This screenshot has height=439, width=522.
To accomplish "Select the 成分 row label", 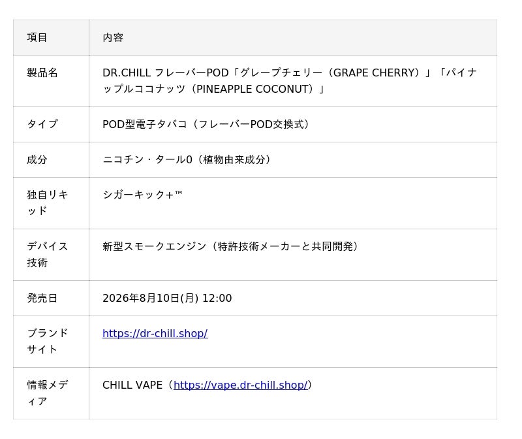I will [37, 159].
